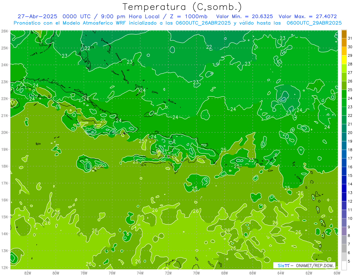Click the 70W longitude axis label
The height and width of the screenshot is (277, 358).
196,273
